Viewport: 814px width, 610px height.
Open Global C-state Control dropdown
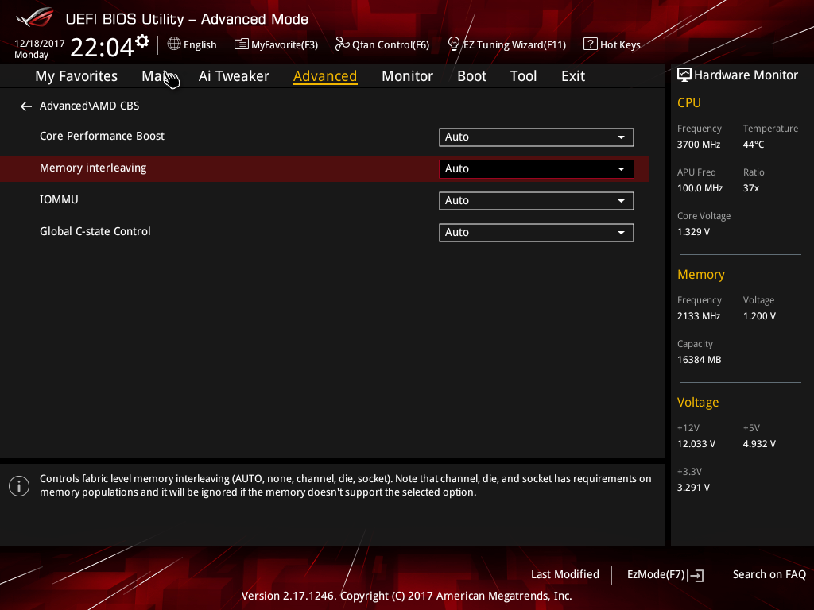coord(537,233)
